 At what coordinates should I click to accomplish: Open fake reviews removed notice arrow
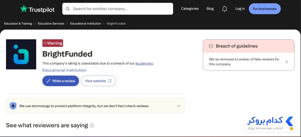click(287, 62)
